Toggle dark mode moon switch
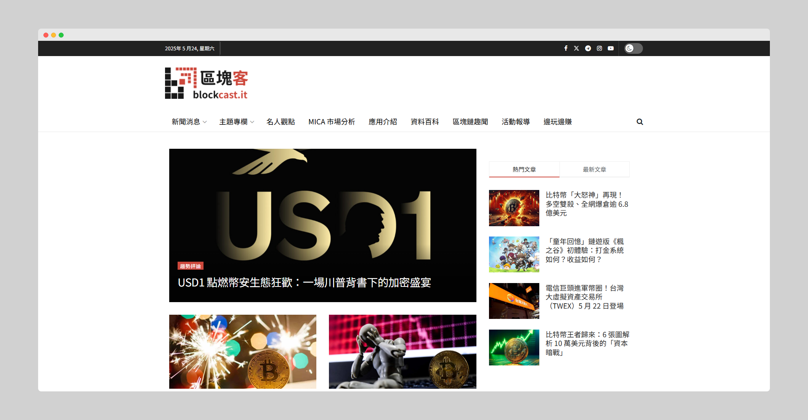This screenshot has width=808, height=420. [633, 48]
